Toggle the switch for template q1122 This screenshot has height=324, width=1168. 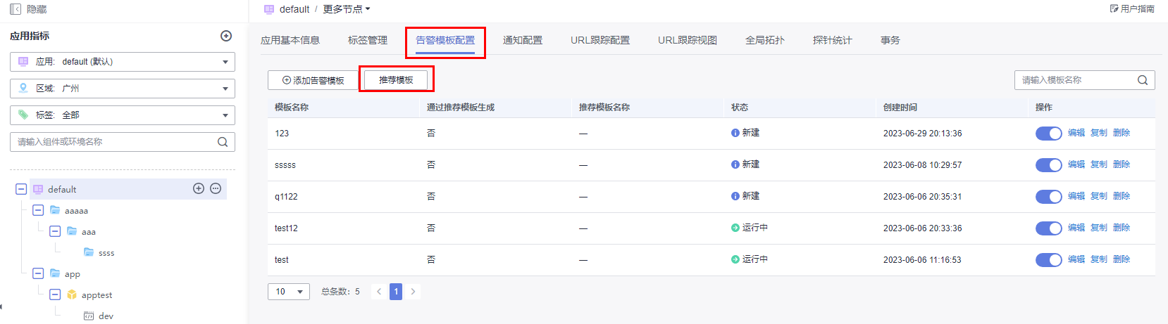1048,197
